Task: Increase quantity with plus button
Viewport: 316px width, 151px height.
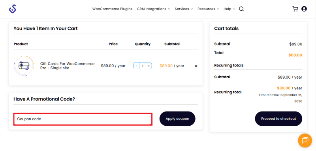Action: (x=149, y=66)
